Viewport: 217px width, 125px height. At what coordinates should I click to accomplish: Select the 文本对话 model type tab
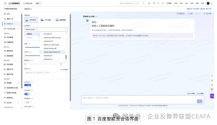point(31,20)
